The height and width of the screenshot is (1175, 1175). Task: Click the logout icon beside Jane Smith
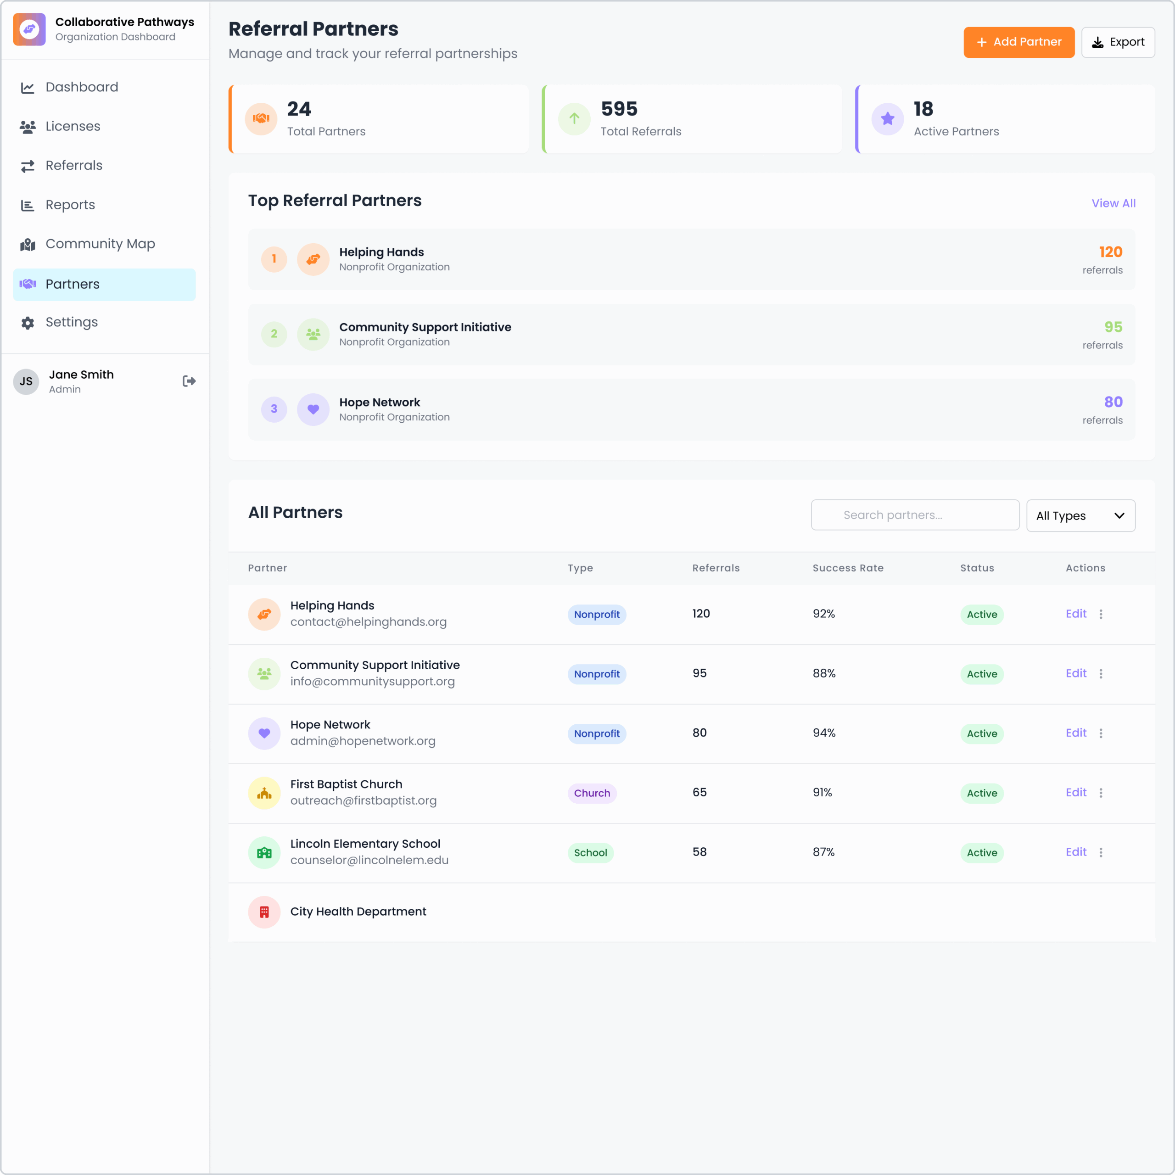(189, 381)
